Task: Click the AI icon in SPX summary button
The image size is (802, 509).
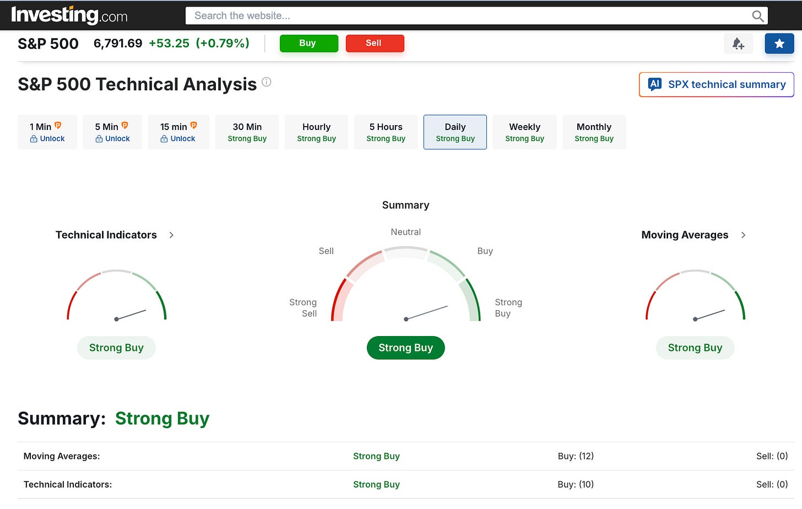Action: [x=655, y=84]
